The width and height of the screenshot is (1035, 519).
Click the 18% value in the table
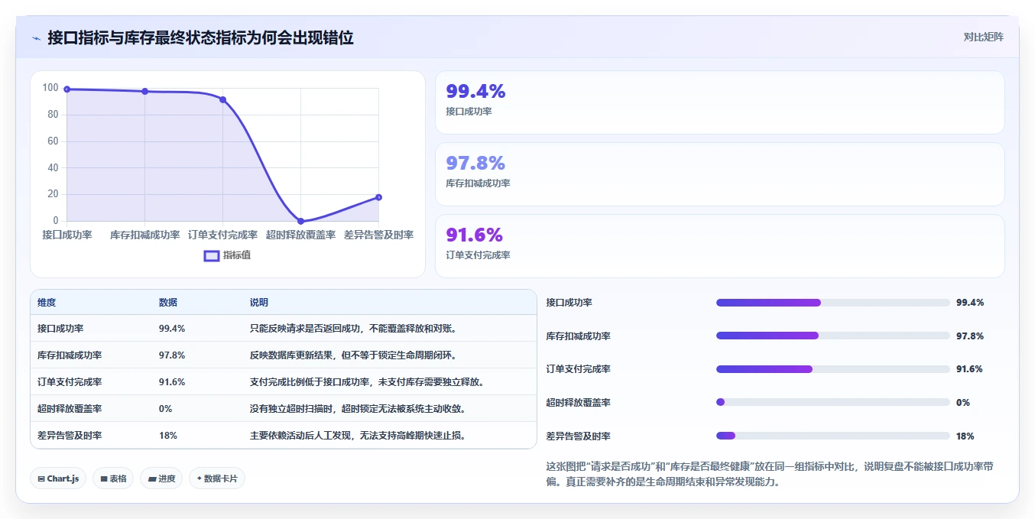pyautogui.click(x=168, y=436)
